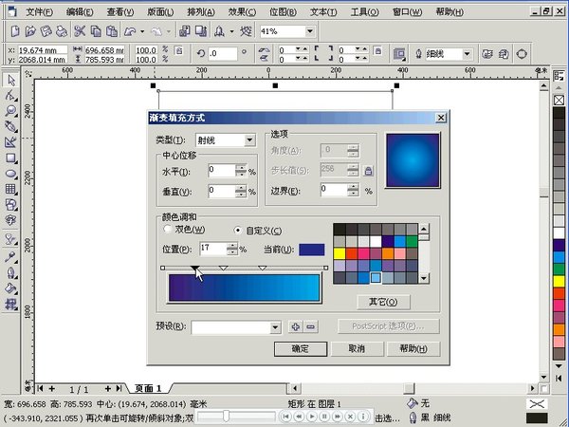Screen dimensions: 569x427
Task: Open the 排列 Arrange menu
Action: point(201,12)
